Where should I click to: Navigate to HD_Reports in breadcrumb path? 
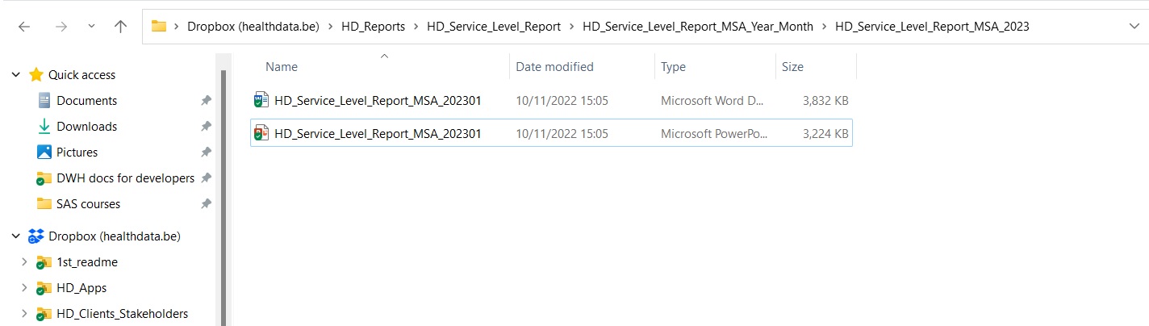click(374, 27)
